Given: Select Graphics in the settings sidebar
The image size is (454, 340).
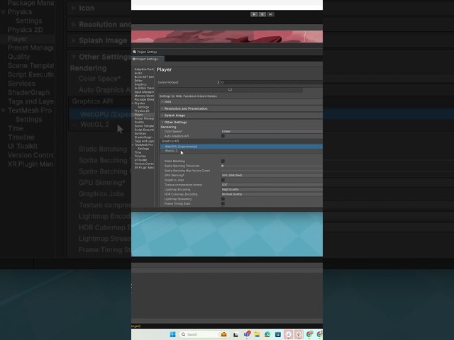Looking at the screenshot, I should (140, 84).
